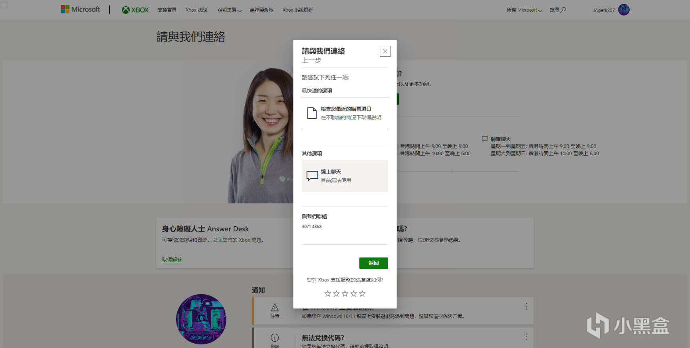
Task: Open Xbox 系統更新 in the navigation
Action: coord(297,10)
